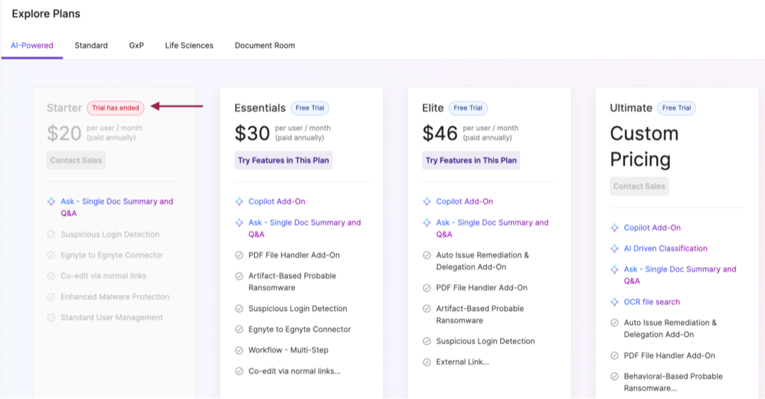Click Contact Sales under Ultimate plan
Viewport: 765px width, 399px height.
639,186
